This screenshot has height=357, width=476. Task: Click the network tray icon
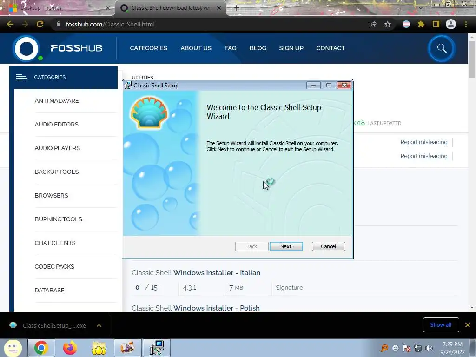pyautogui.click(x=418, y=348)
